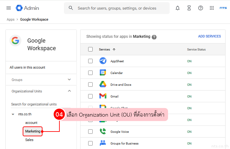The width and height of the screenshot is (230, 149).
Task: Click the AppSheet app icon
Action: click(103, 61)
